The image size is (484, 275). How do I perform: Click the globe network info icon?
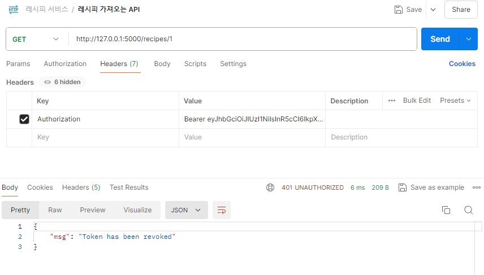click(x=270, y=187)
